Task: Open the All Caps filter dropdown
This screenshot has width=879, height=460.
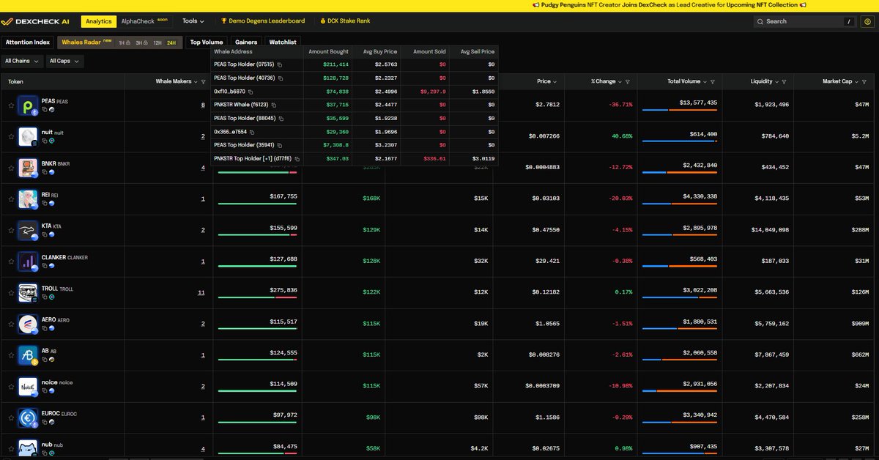Action: [64, 62]
